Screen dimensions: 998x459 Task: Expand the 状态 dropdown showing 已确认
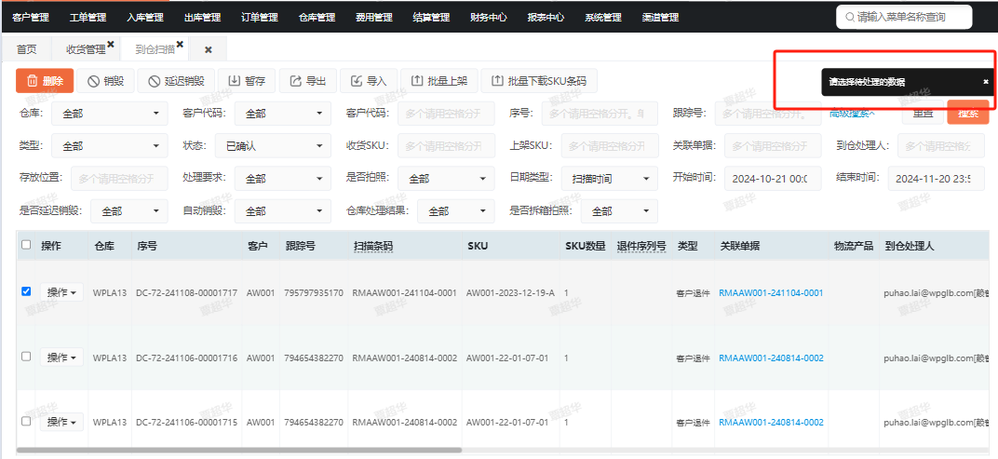pyautogui.click(x=273, y=146)
